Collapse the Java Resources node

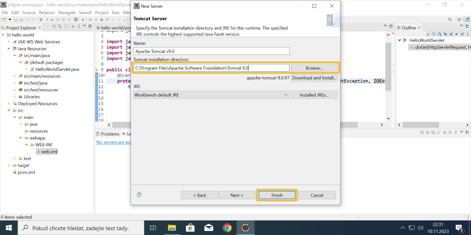9,49
